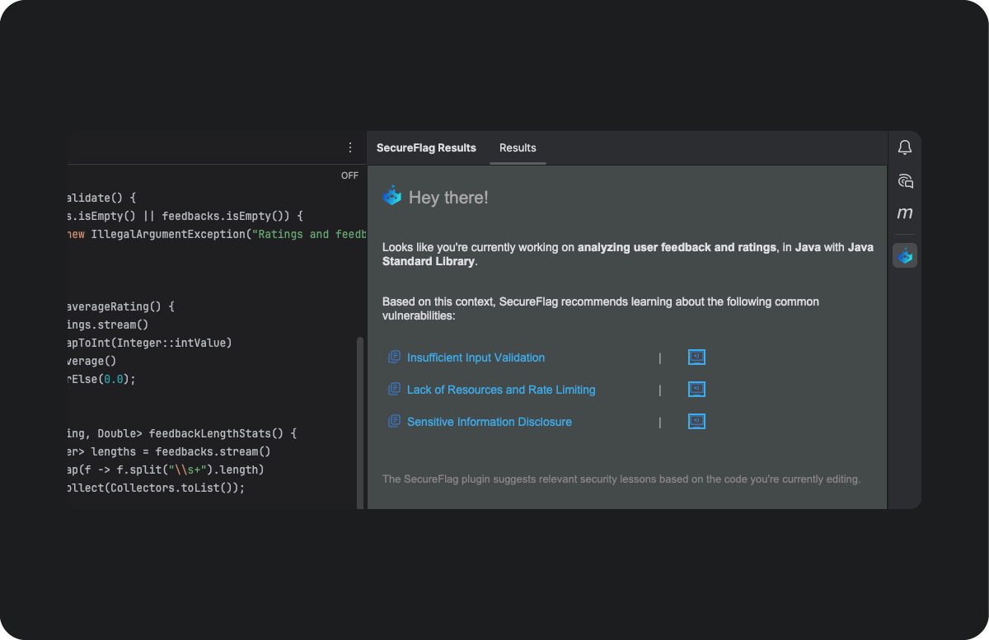Open the Maven 'm' tool window

pos(905,213)
